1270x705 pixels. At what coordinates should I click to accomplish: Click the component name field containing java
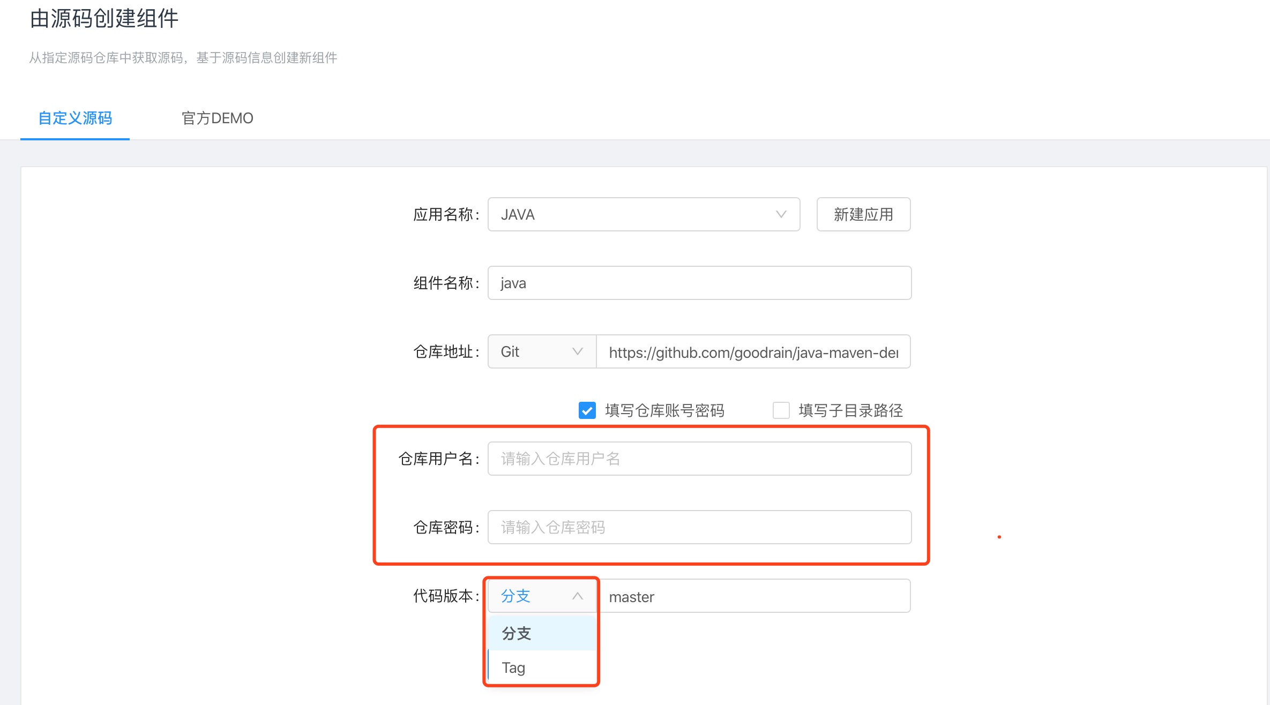(698, 283)
